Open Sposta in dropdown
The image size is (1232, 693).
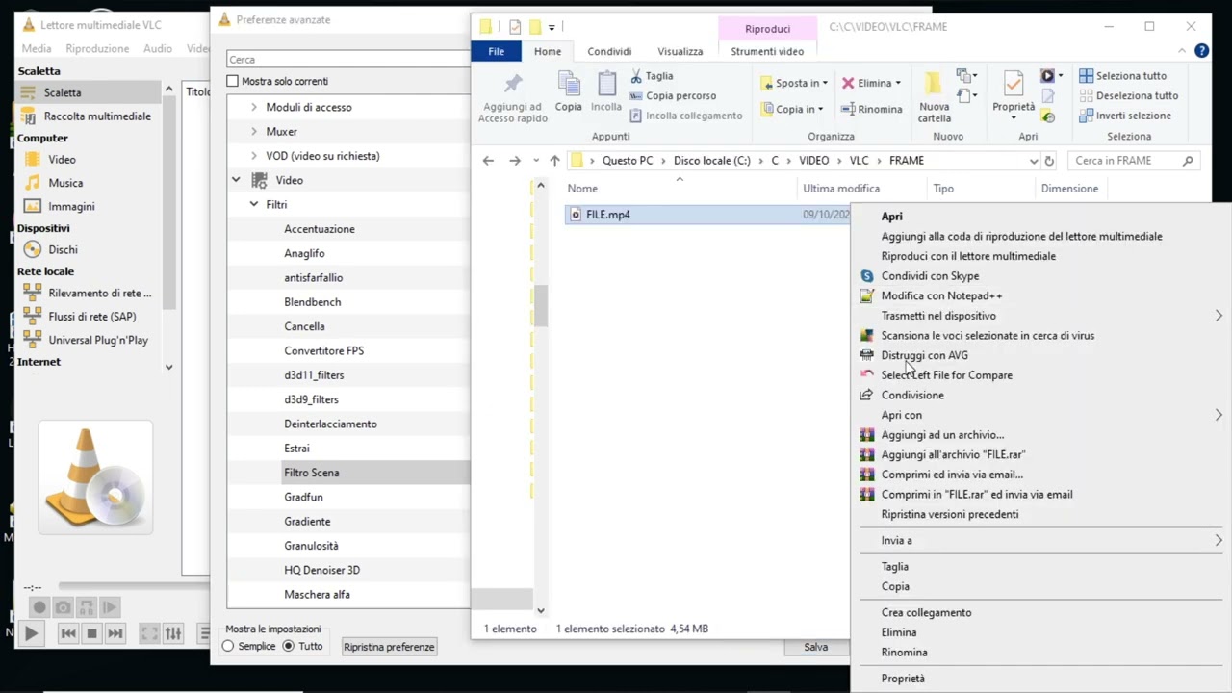(x=794, y=83)
